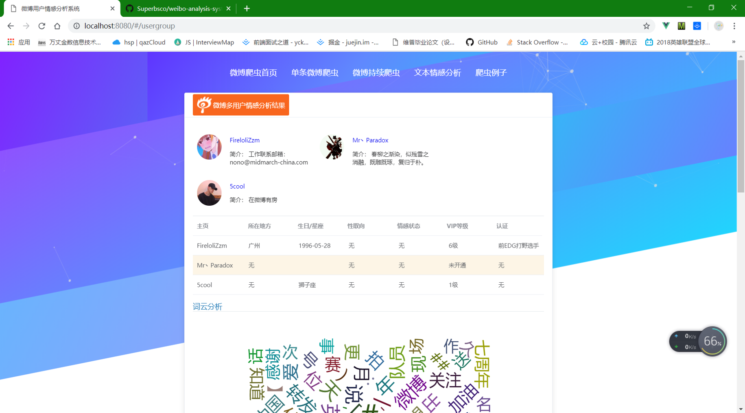This screenshot has width=745, height=413.
Task: Click Mr丶Paradox's avatar picture
Action: 332,147
